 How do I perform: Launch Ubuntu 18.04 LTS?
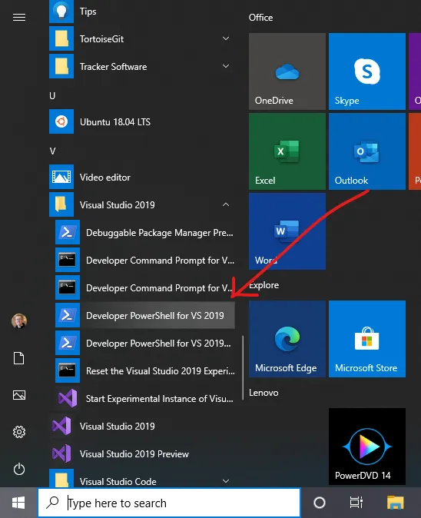coord(142,122)
